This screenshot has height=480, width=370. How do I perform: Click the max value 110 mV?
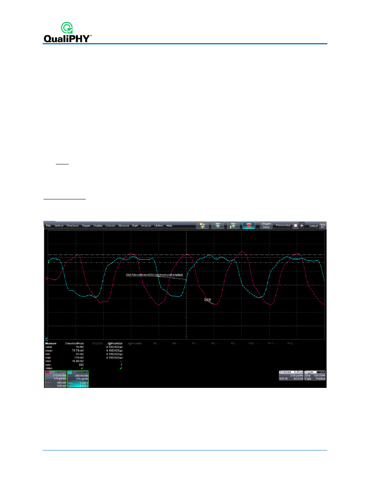coord(79,358)
